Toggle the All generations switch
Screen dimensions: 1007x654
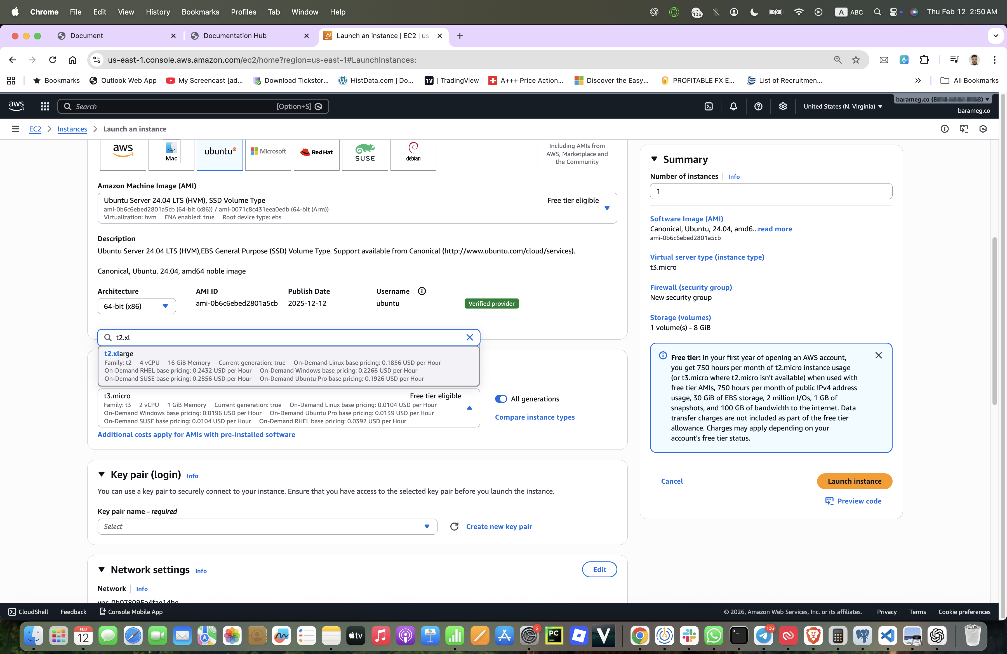click(x=501, y=399)
